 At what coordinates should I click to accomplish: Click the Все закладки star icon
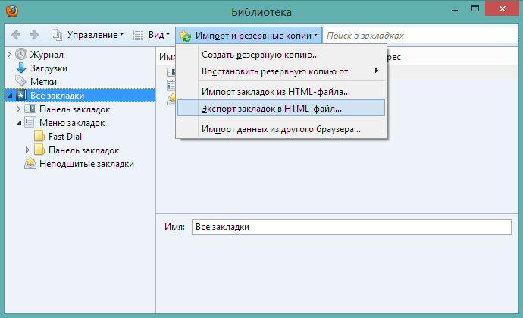coord(21,95)
